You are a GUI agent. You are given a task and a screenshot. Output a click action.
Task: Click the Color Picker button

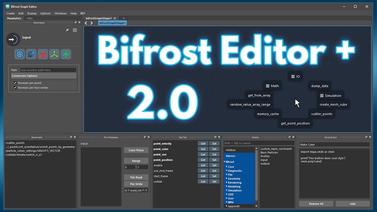coord(136,150)
